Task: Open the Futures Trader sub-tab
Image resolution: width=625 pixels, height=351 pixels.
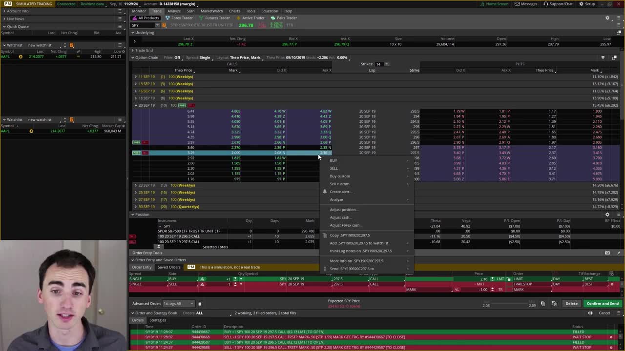Action: pos(215,18)
